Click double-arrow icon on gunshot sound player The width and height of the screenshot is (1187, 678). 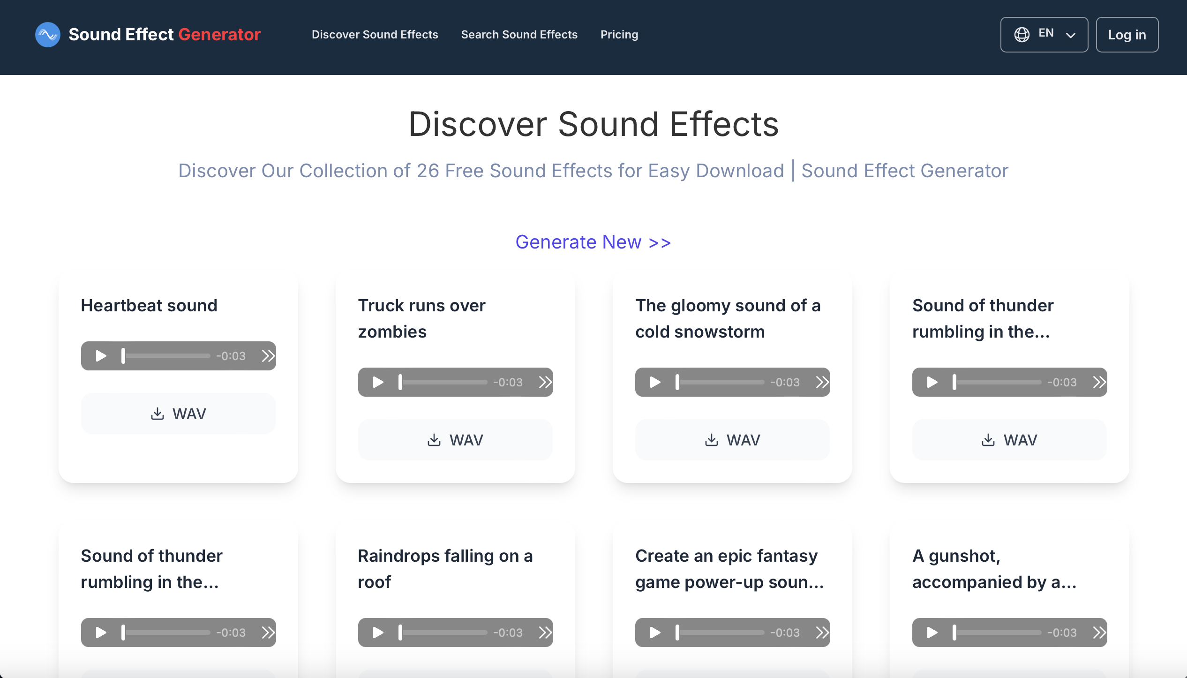click(x=1099, y=633)
